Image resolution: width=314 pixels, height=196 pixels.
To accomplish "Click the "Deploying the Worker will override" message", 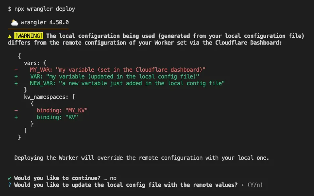I will click(x=141, y=158).
